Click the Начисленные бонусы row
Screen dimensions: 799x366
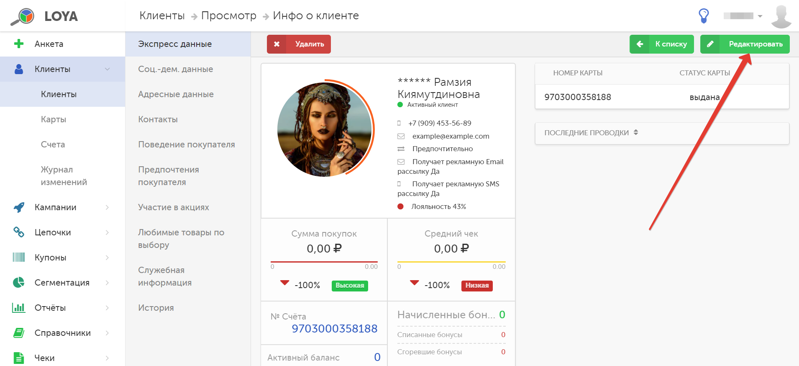pos(451,314)
